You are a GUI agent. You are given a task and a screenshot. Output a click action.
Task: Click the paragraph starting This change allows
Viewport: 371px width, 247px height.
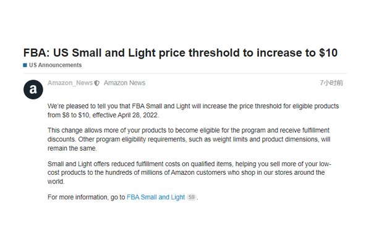pyautogui.click(x=189, y=139)
